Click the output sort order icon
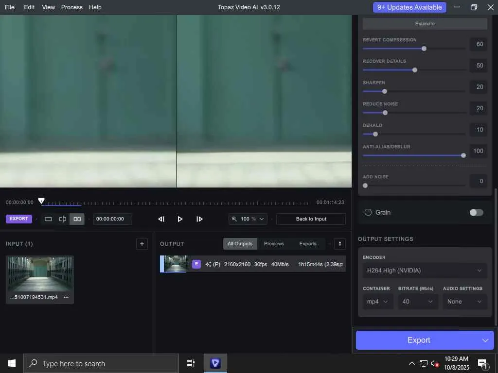Image resolution: width=498 pixels, height=373 pixels. (340, 244)
